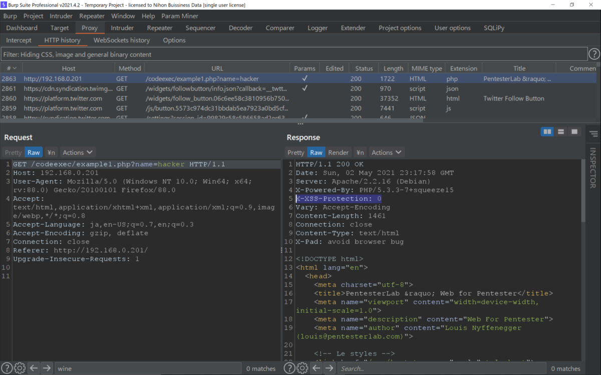Select top-bottom stacked layout icon
The height and width of the screenshot is (375, 601).
point(561,131)
